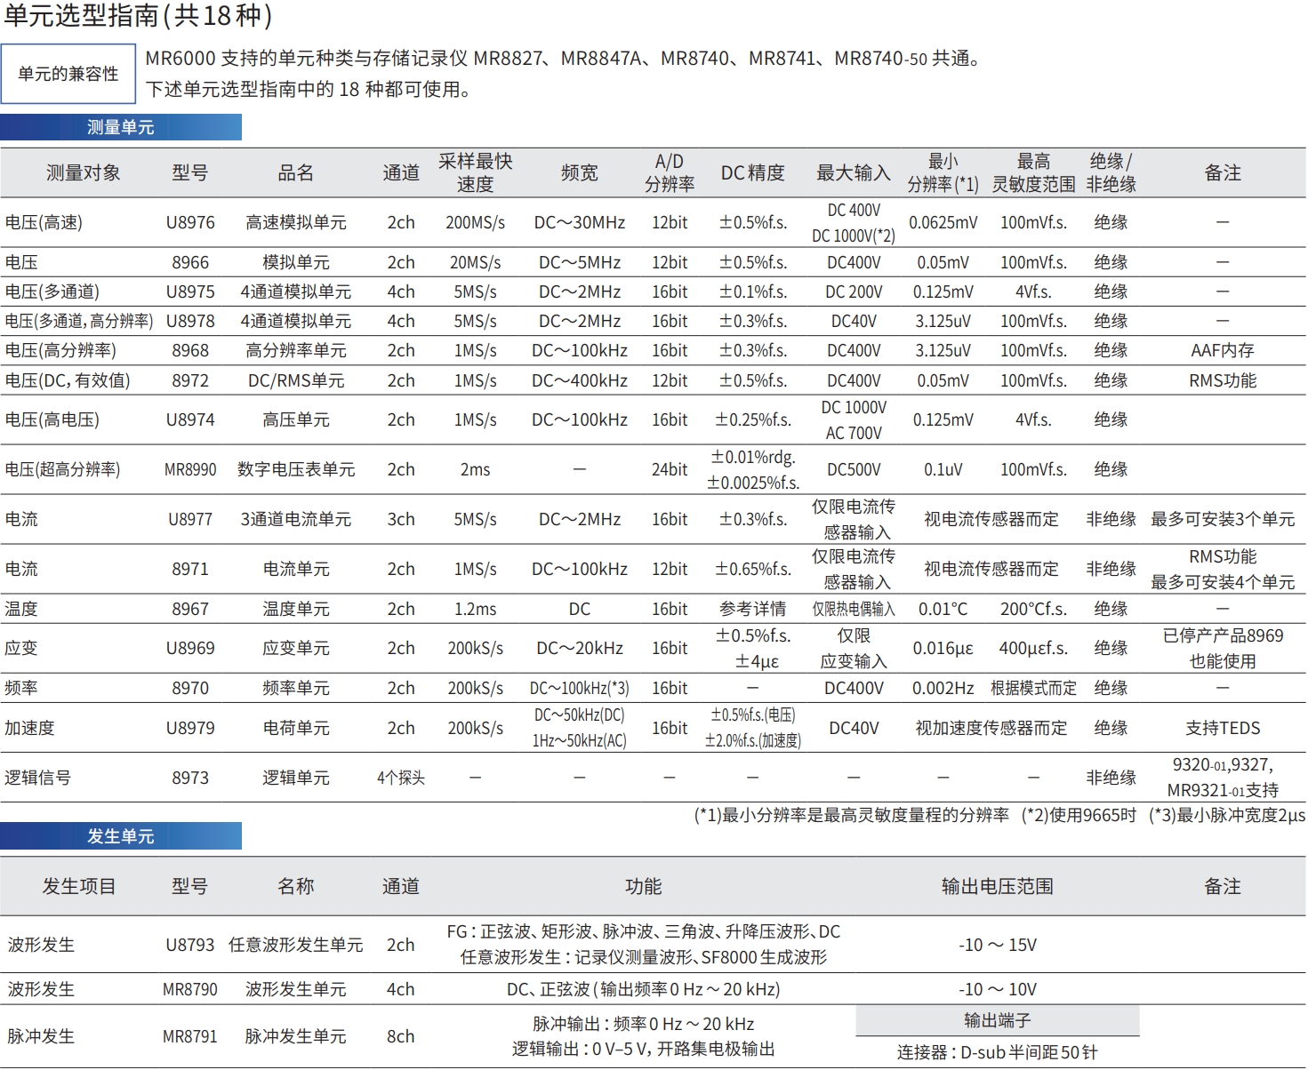This screenshot has height=1070, width=1308.
Task: Select model U8976 in the table
Action: coord(190,223)
